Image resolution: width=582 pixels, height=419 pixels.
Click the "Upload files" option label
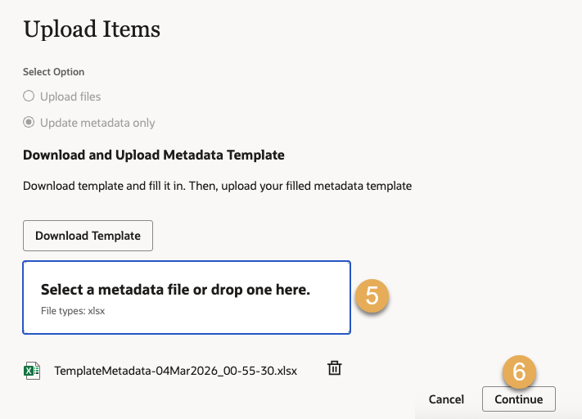[70, 97]
